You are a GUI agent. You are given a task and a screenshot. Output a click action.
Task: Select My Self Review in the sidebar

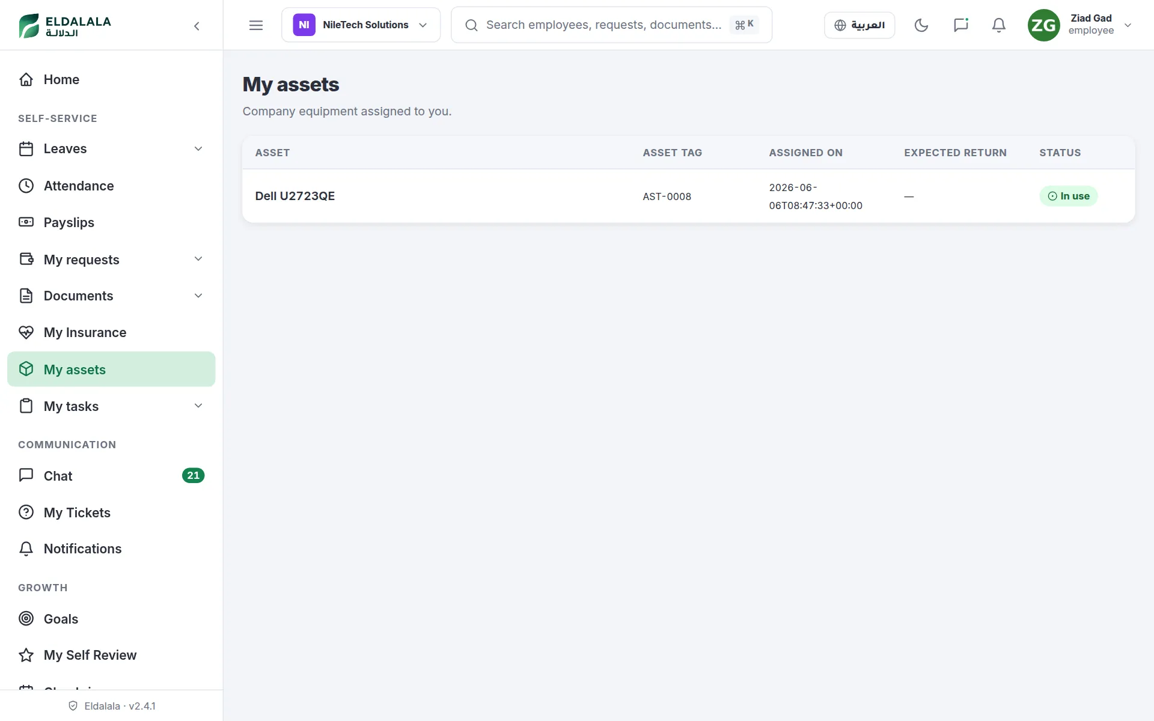click(x=111, y=655)
